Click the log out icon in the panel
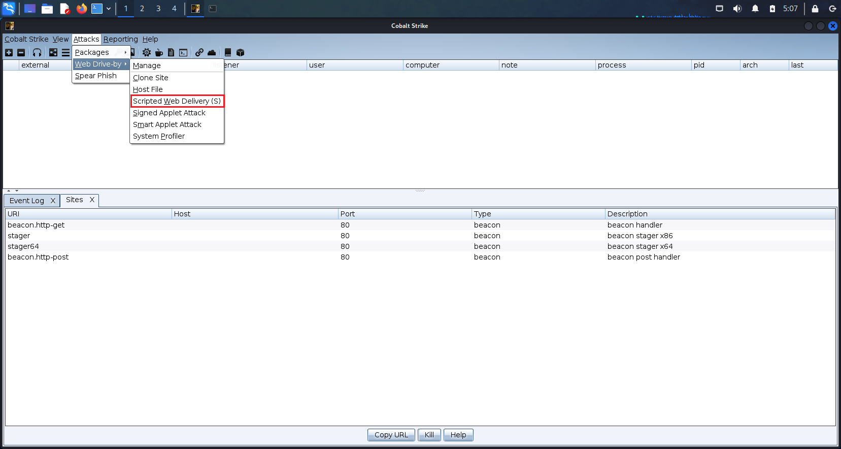The height and width of the screenshot is (449, 841). pos(832,9)
